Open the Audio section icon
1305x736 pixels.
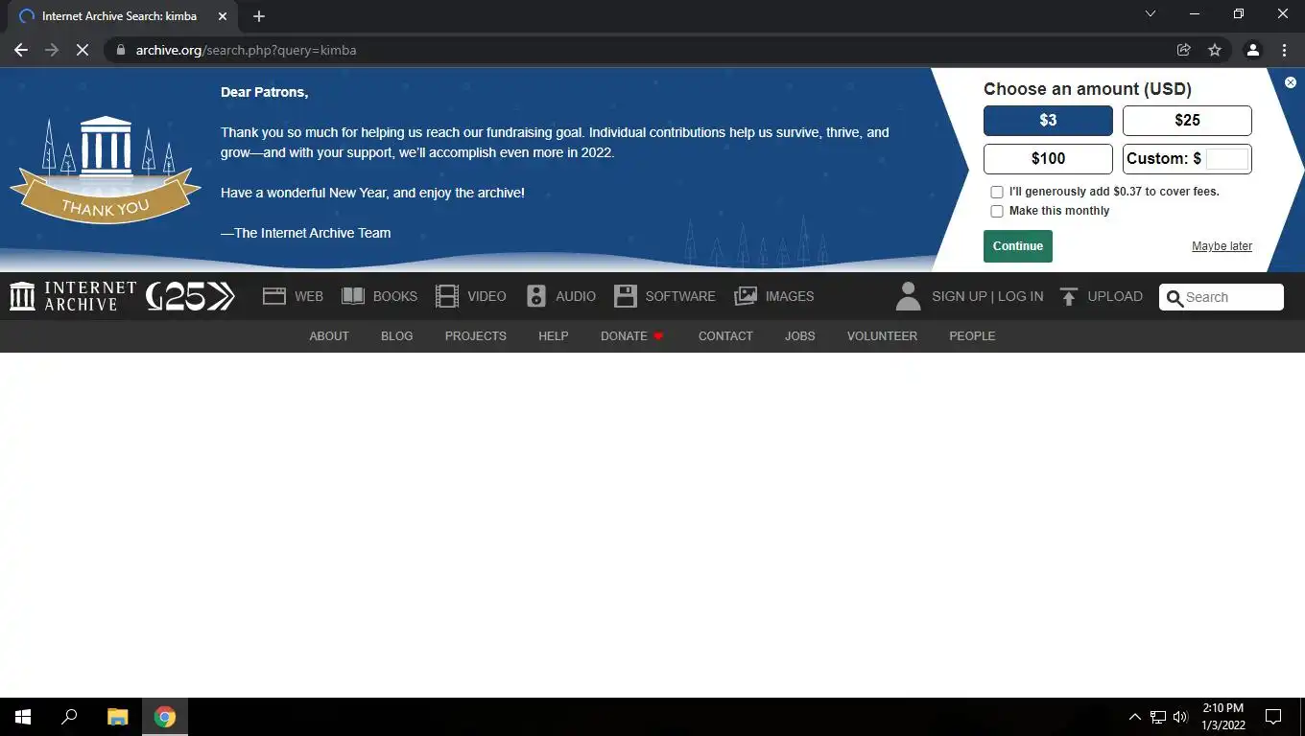pos(536,296)
